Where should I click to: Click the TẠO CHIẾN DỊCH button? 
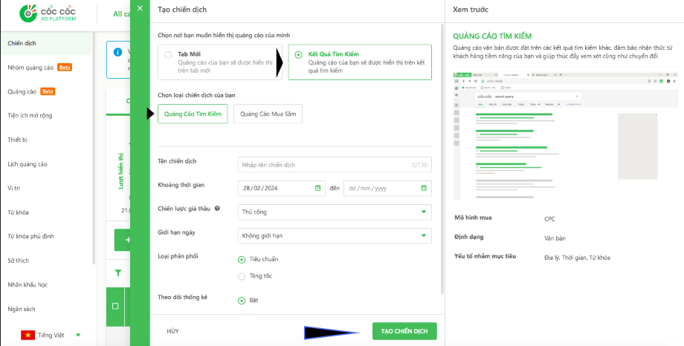click(x=404, y=331)
